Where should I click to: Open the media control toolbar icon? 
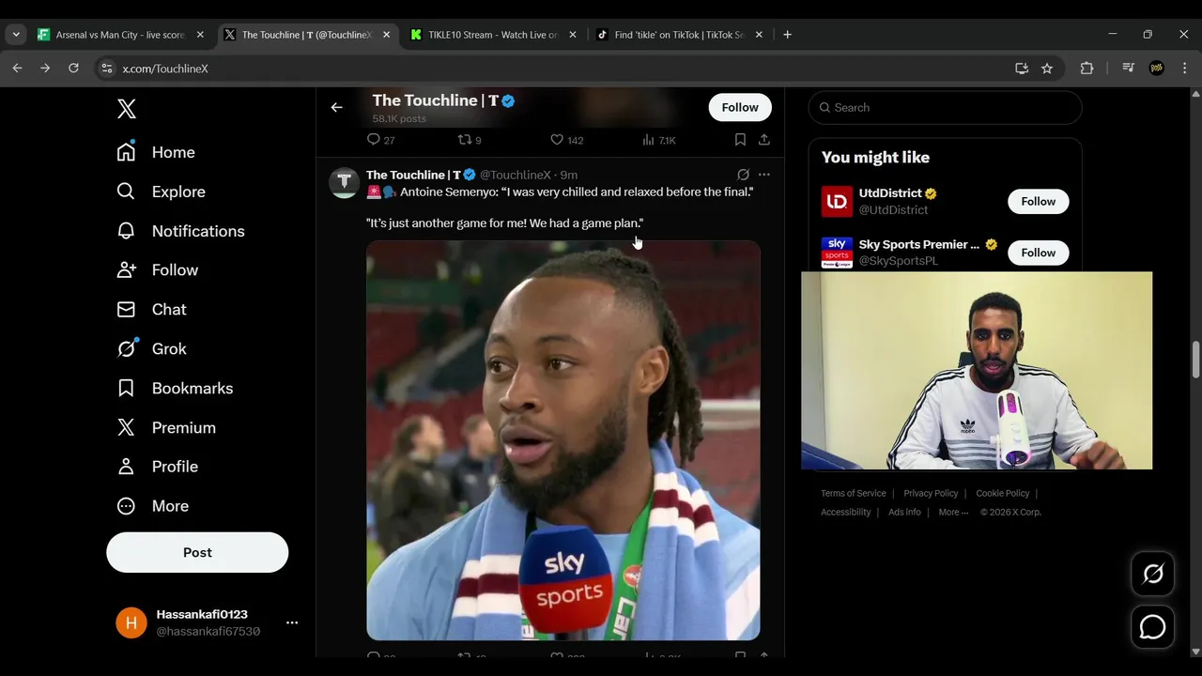coord(1129,68)
